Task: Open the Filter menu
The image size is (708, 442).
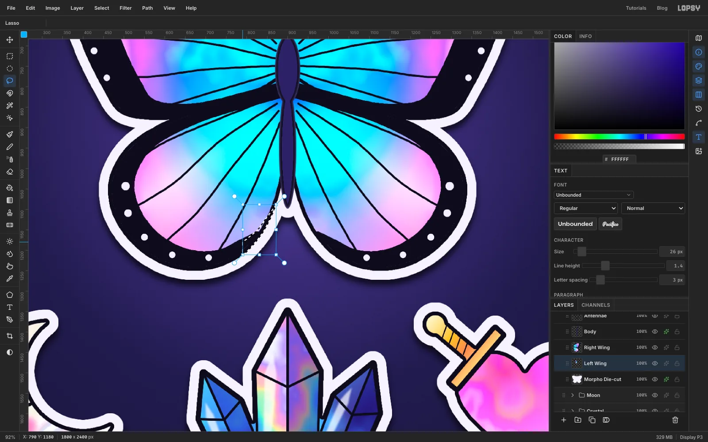Action: (126, 8)
